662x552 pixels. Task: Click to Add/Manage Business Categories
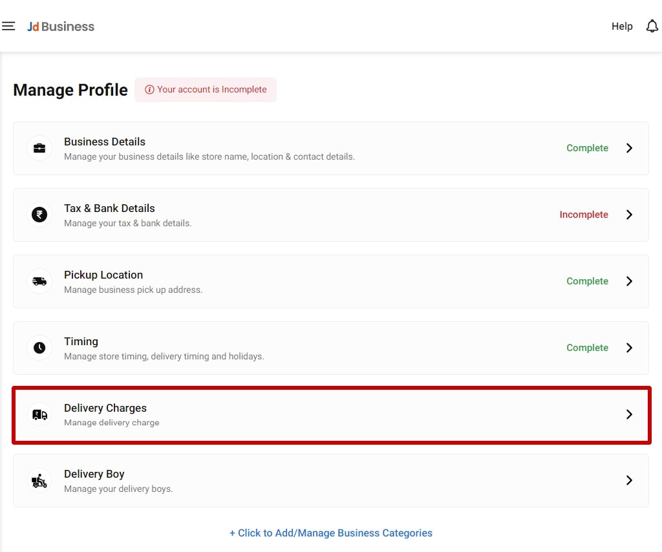pyautogui.click(x=330, y=533)
